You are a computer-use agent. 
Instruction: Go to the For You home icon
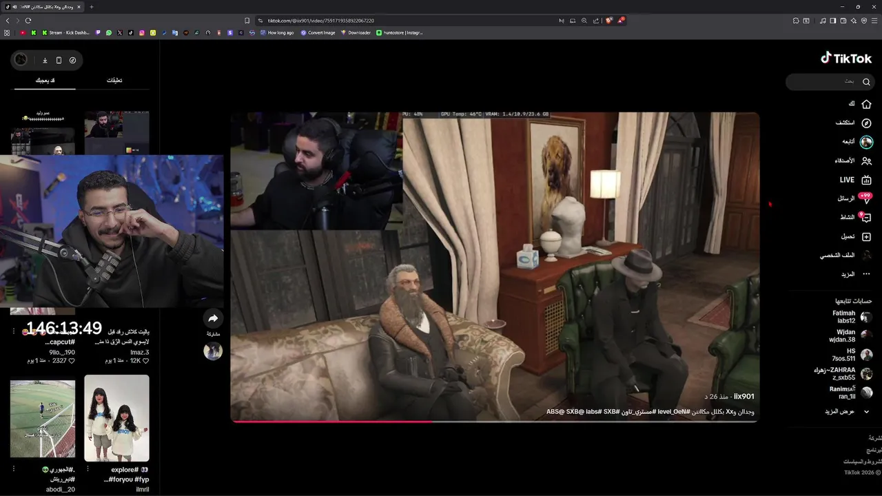point(866,104)
